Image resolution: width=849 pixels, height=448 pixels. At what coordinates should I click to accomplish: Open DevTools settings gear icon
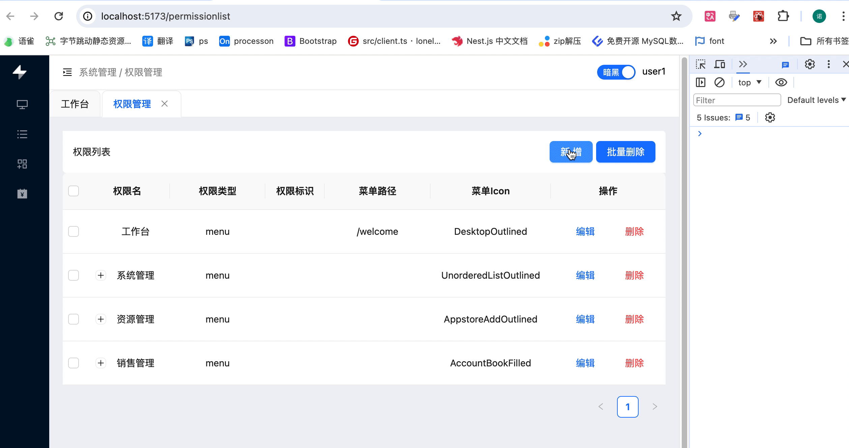pos(810,64)
